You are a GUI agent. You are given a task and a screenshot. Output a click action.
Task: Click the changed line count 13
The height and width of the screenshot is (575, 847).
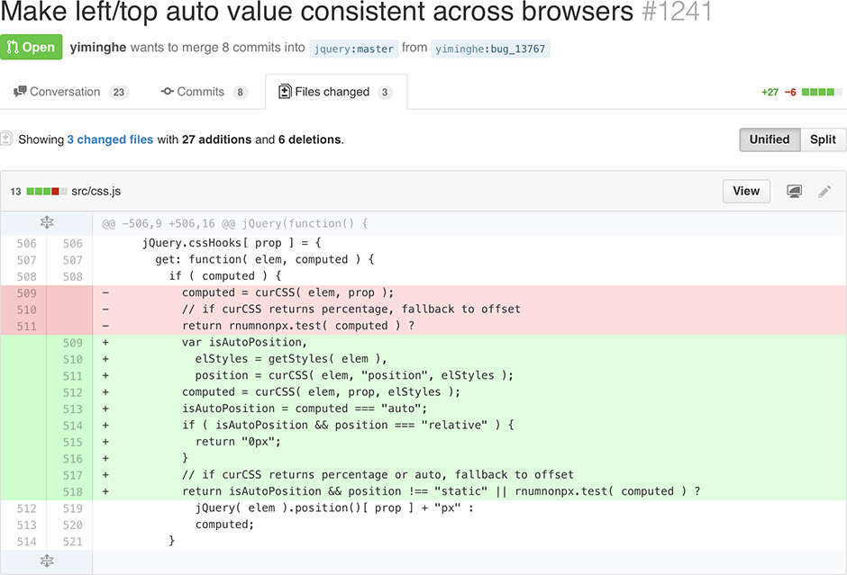15,192
